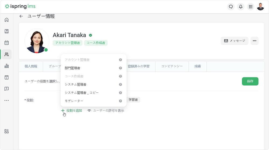Image resolution: width=269 pixels, height=150 pixels.
Task: Click the back arrow beside ユーザー情報
Action: point(21,16)
